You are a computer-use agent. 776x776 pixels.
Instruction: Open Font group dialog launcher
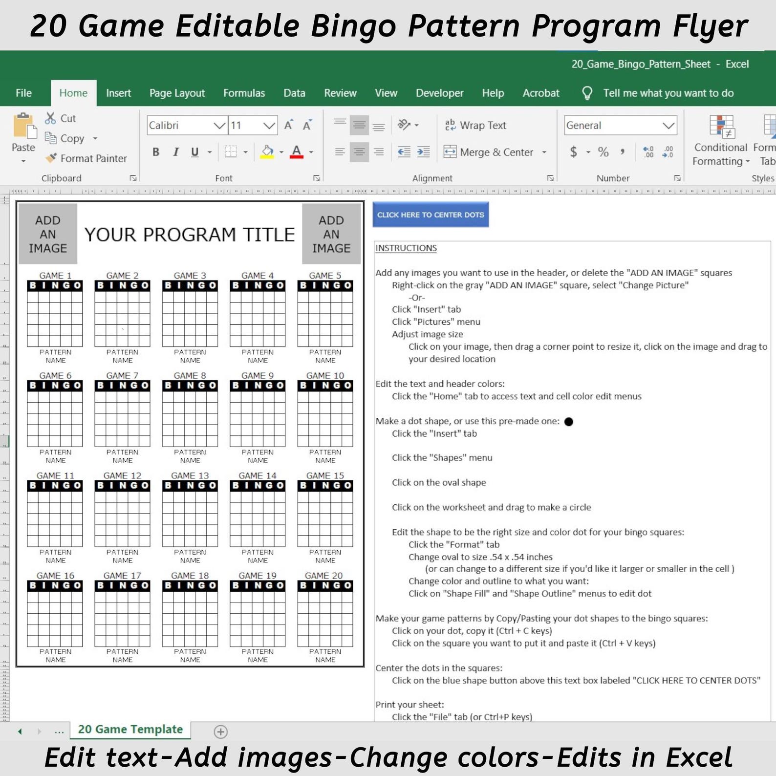(317, 178)
